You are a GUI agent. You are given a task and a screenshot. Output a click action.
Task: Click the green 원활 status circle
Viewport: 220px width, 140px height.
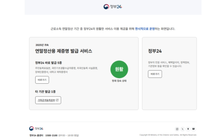pyautogui.click(x=119, y=69)
